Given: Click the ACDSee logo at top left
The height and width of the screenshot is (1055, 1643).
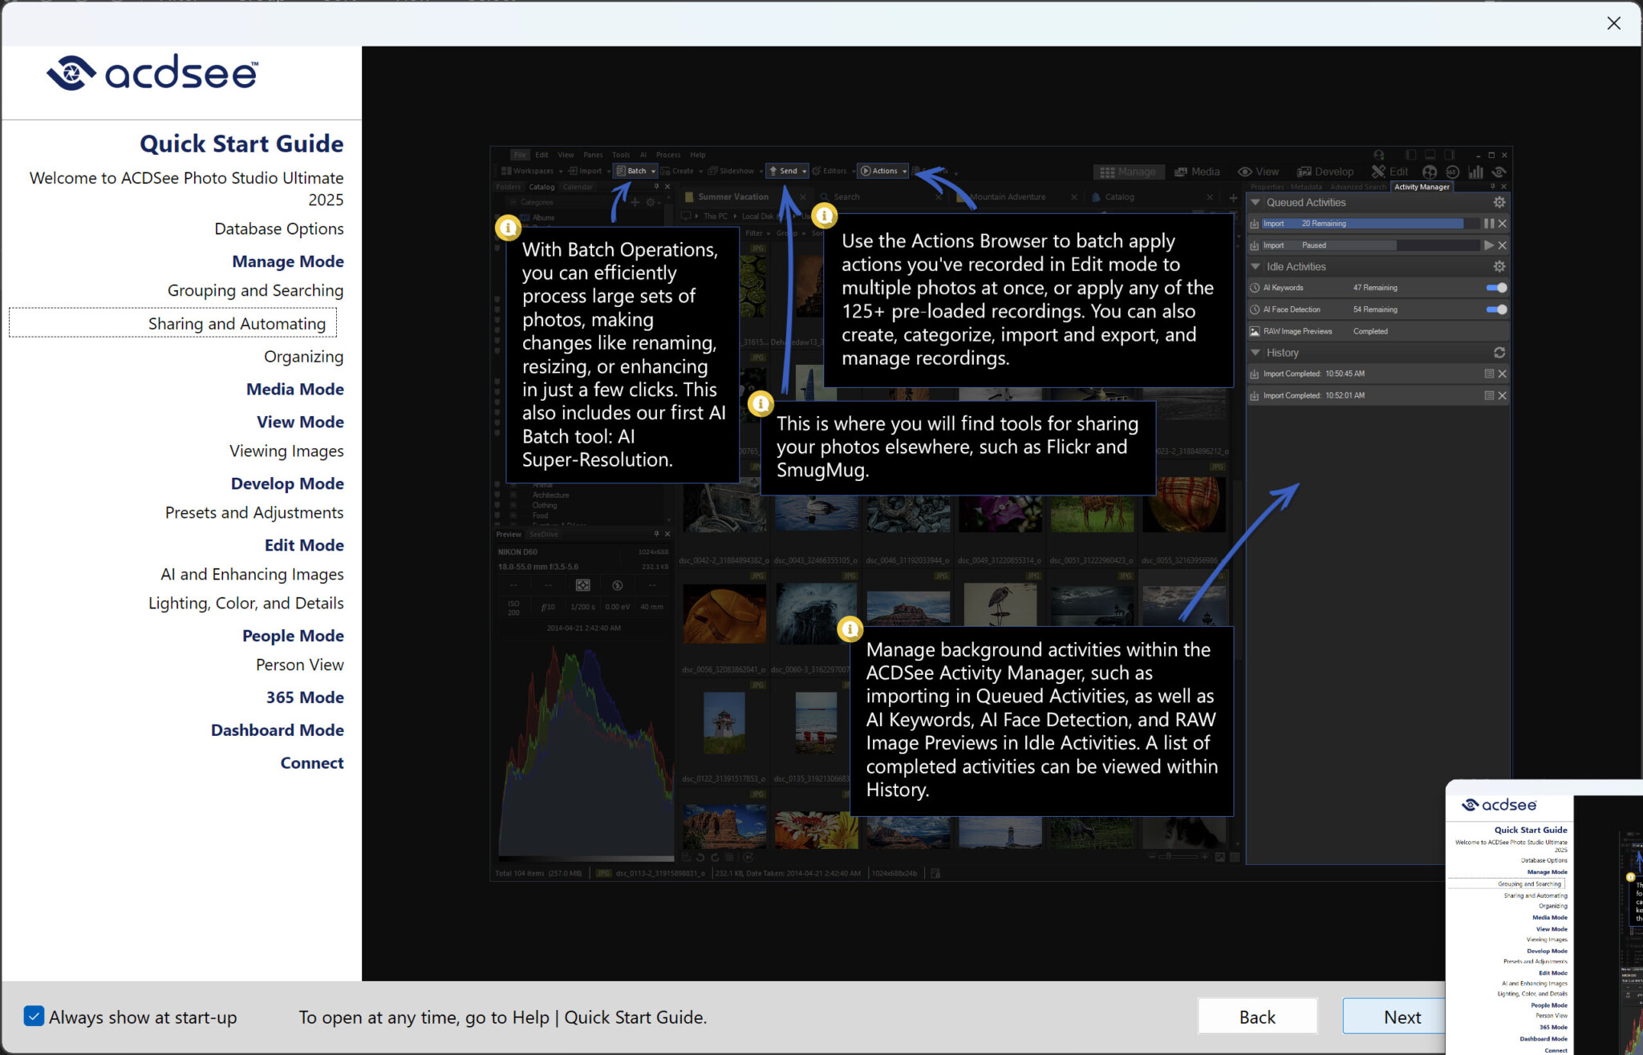Looking at the screenshot, I should coord(152,73).
